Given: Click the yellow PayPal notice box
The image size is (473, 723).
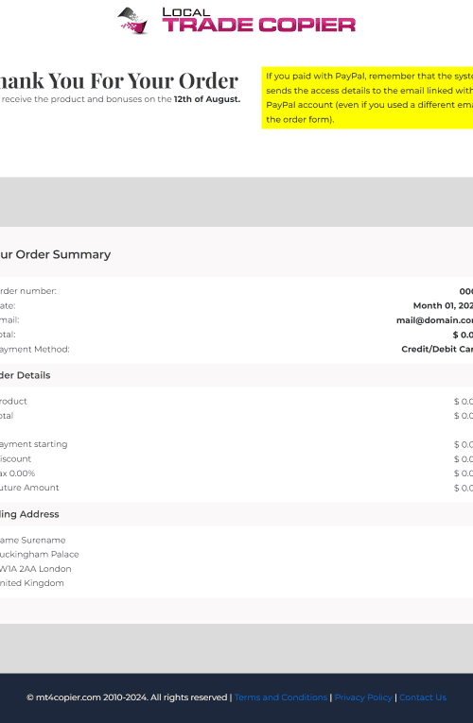Looking at the screenshot, I should [x=367, y=97].
